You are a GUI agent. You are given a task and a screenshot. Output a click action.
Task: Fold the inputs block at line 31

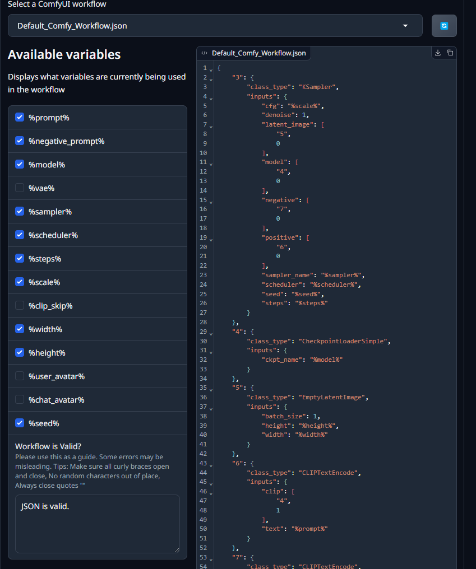coord(211,352)
